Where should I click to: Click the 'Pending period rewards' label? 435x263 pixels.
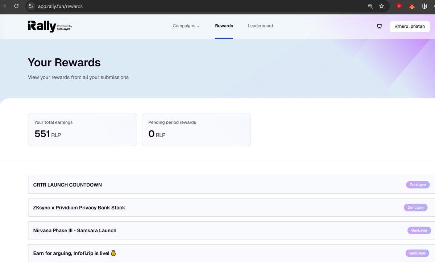(x=172, y=122)
